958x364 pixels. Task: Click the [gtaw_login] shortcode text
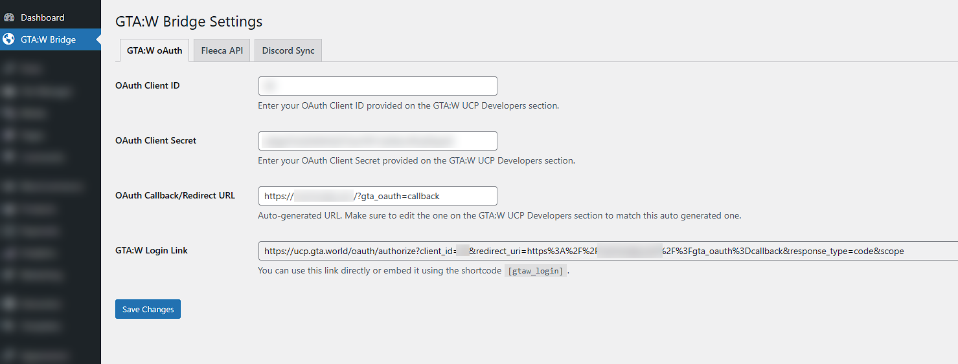535,271
